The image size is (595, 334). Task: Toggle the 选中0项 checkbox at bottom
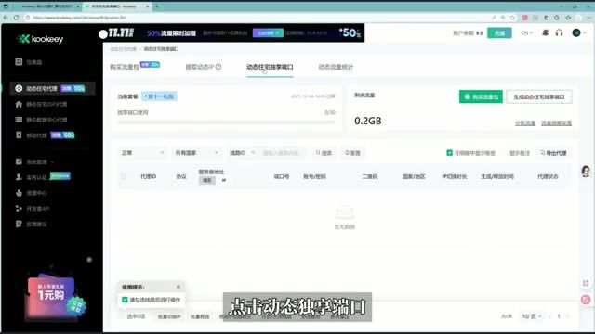[121, 316]
